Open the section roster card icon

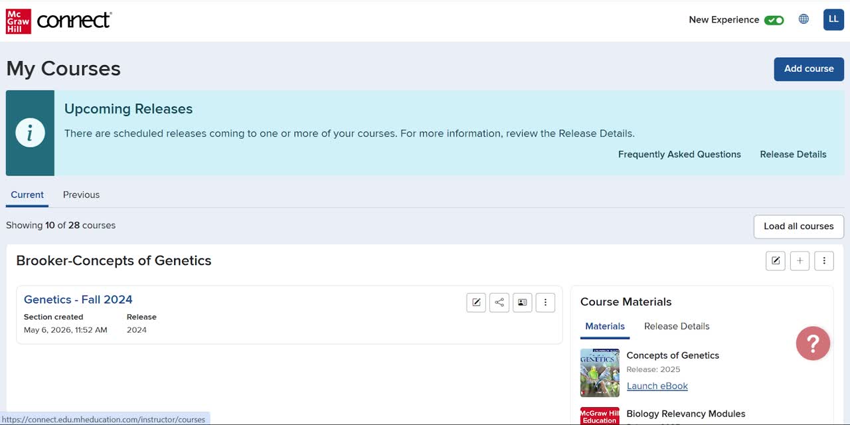(x=522, y=302)
